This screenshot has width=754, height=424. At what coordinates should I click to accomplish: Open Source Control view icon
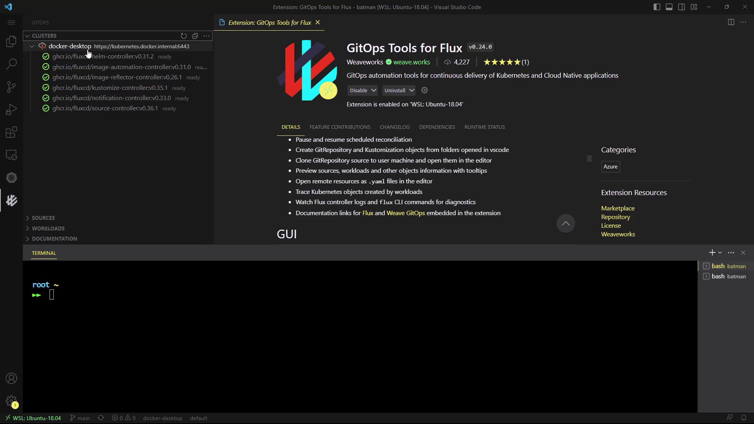click(11, 87)
